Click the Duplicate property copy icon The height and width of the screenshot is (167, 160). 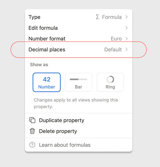coord(32,120)
